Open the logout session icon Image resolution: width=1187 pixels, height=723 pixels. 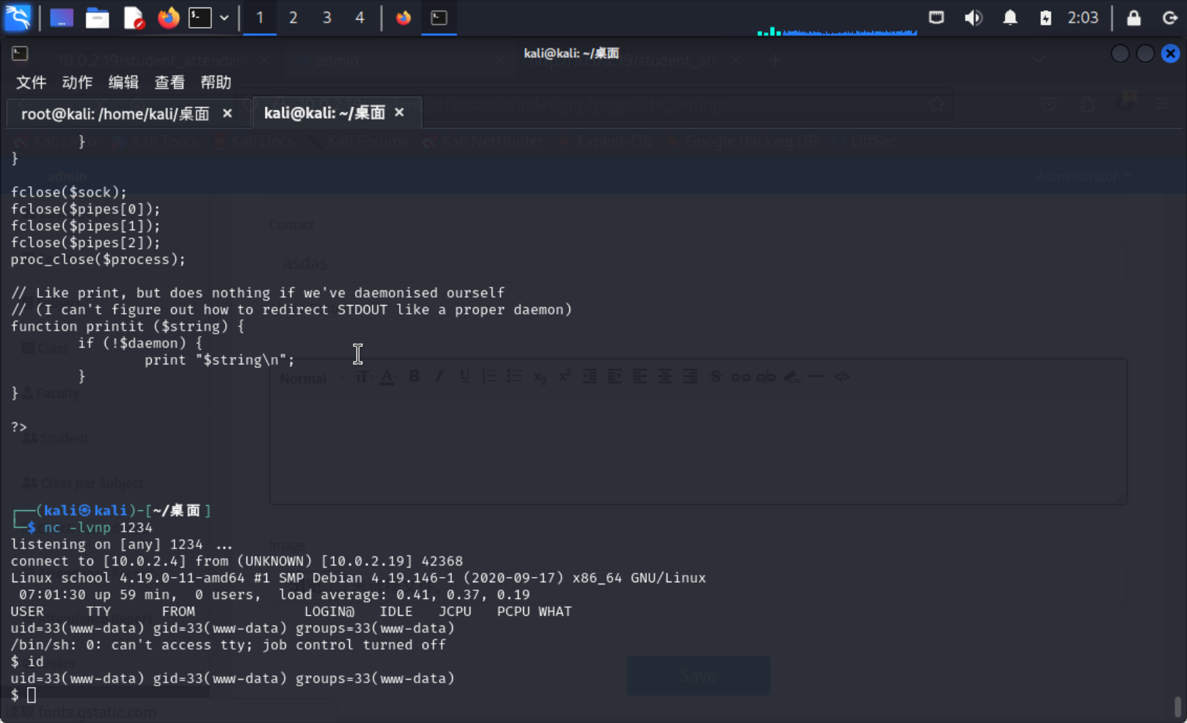[1170, 18]
